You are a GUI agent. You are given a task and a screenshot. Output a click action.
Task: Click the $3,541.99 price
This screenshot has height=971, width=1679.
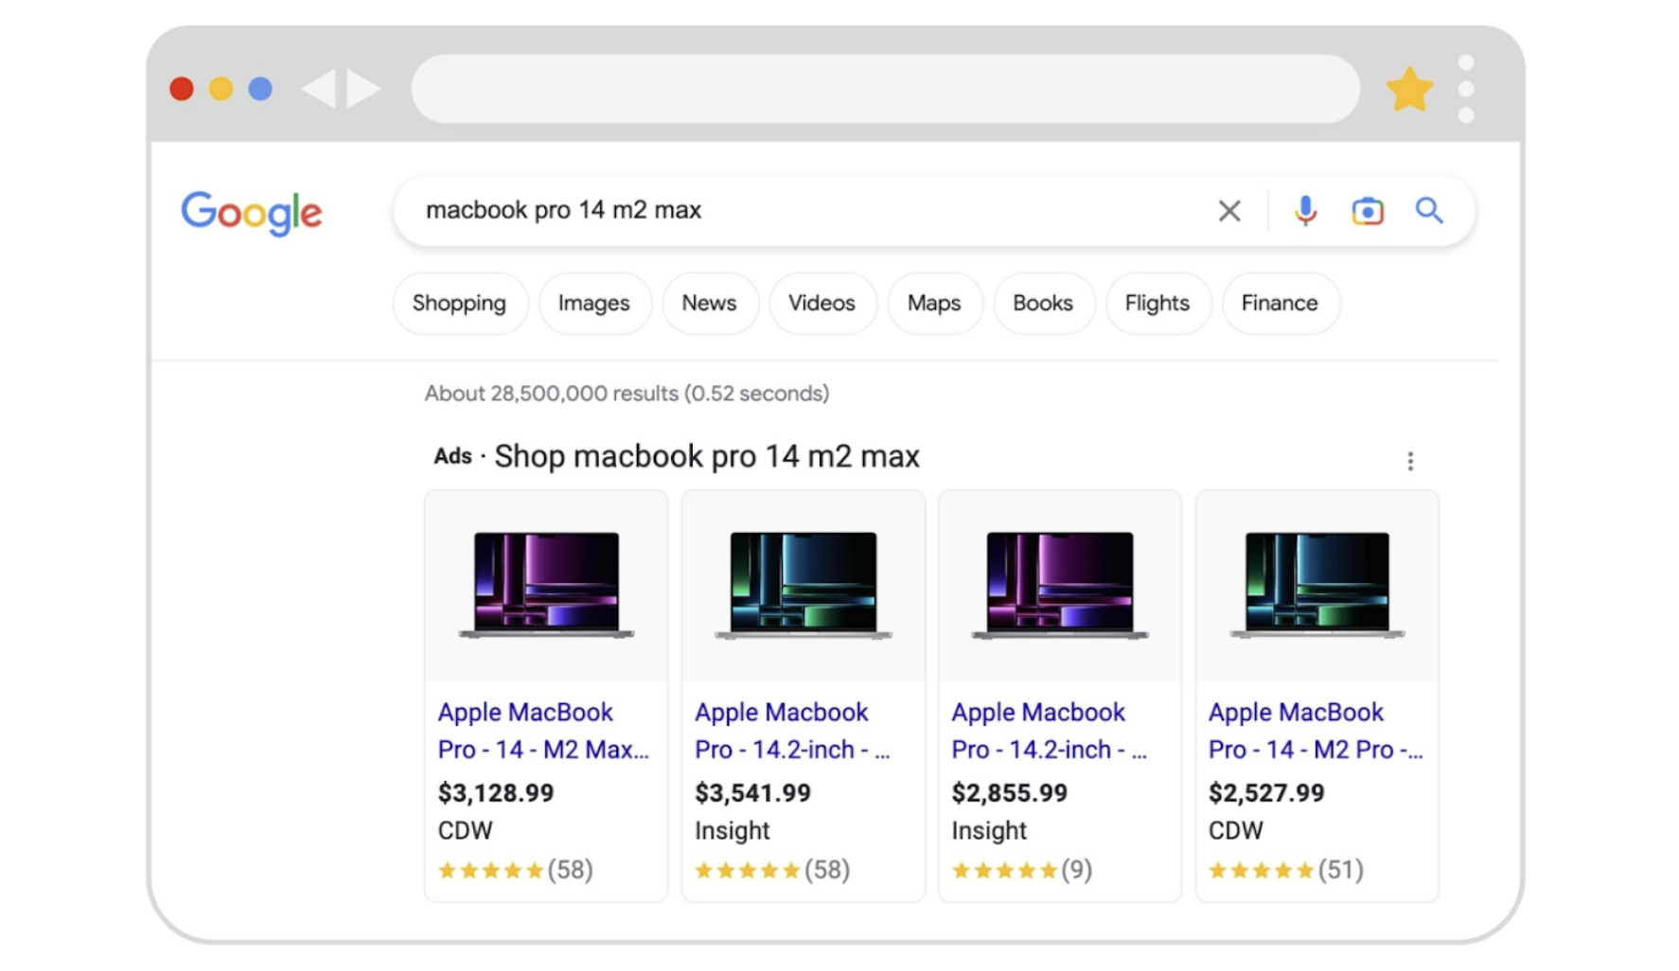pyautogui.click(x=753, y=793)
